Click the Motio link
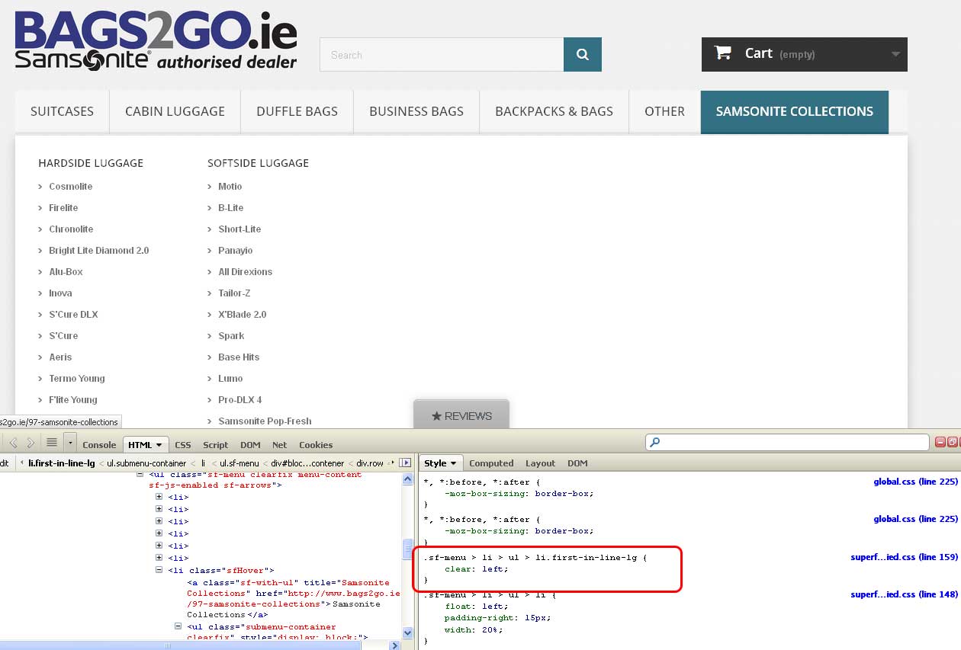961x650 pixels. [x=230, y=186]
